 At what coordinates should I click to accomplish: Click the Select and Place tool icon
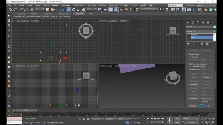(84, 10)
